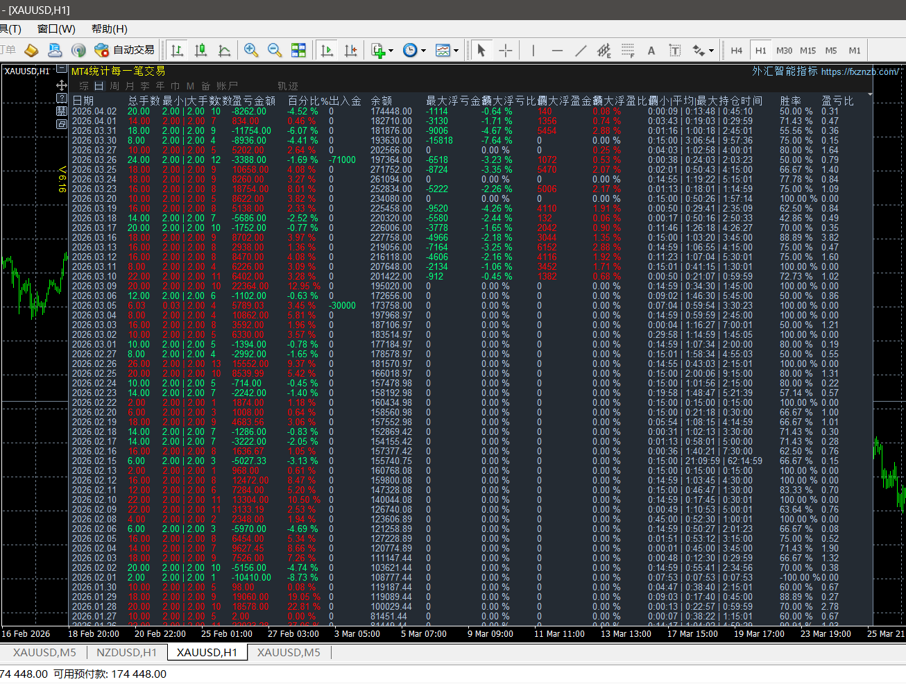Open the indicators list dropdown arrow
This screenshot has height=684, width=906.
click(391, 51)
